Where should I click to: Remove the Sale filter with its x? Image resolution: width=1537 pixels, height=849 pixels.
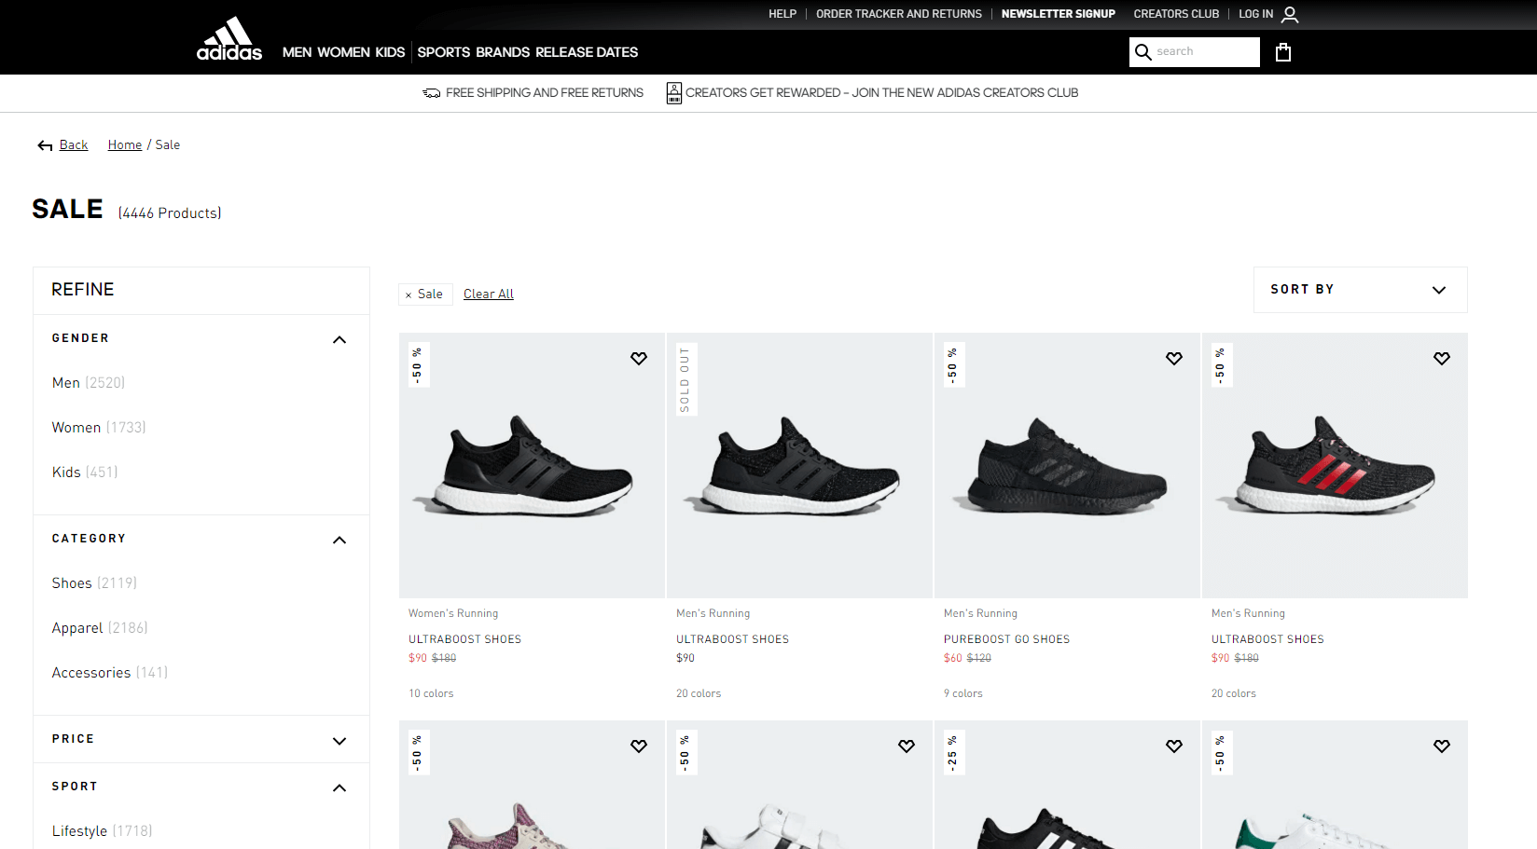pyautogui.click(x=408, y=294)
